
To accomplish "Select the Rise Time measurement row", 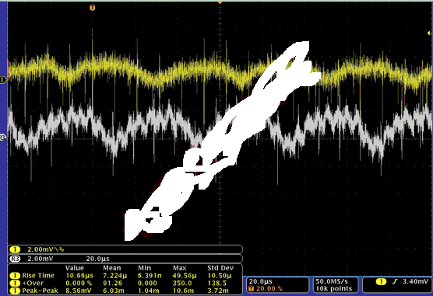I will pyautogui.click(x=125, y=276).
